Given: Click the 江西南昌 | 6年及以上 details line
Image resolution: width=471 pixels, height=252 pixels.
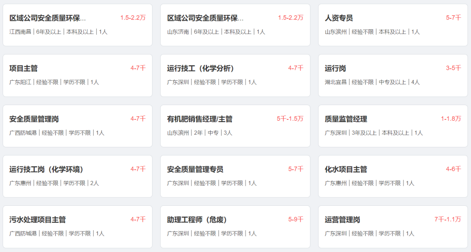Looking at the screenshot, I should [58, 32].
